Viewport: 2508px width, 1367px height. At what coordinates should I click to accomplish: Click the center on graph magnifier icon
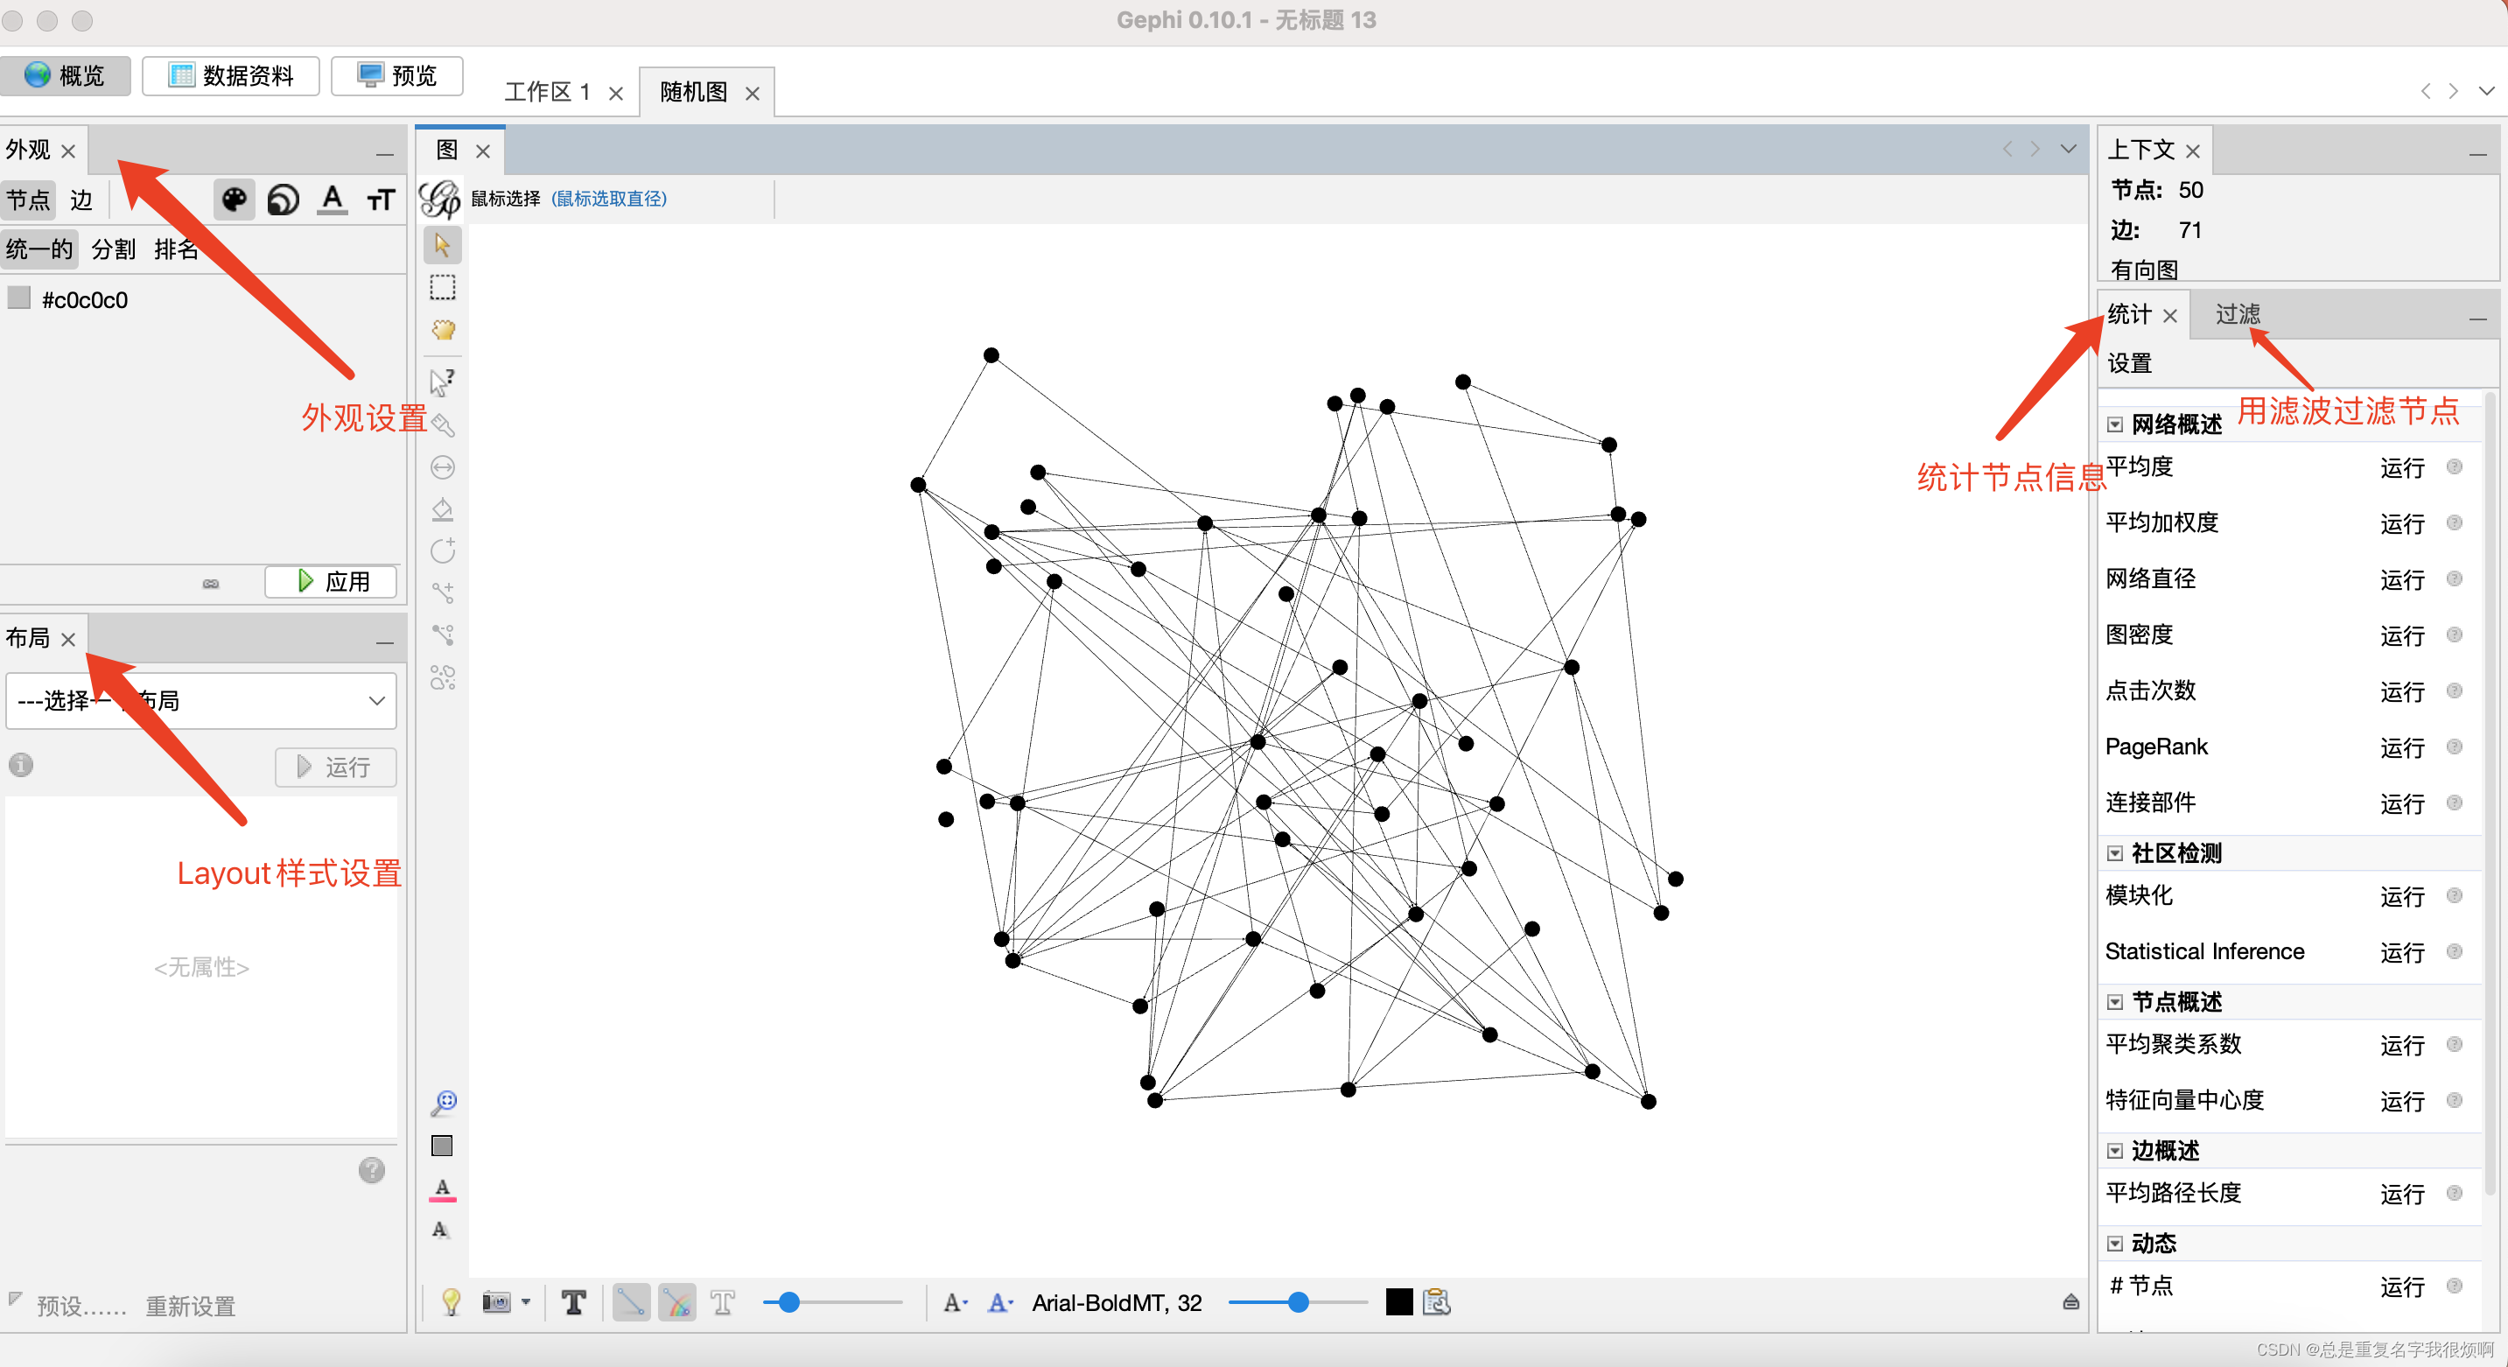pos(444,1102)
